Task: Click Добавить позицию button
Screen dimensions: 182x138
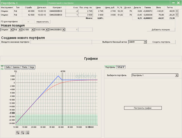Action: [x=161, y=30]
